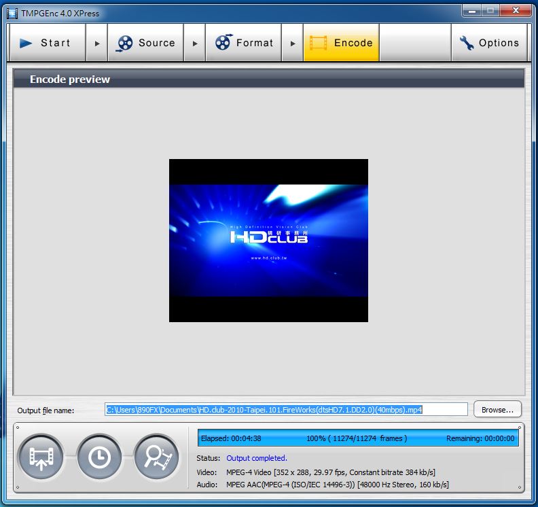The height and width of the screenshot is (507, 538).
Task: Open Options with the wrench icon
Action: point(489,43)
